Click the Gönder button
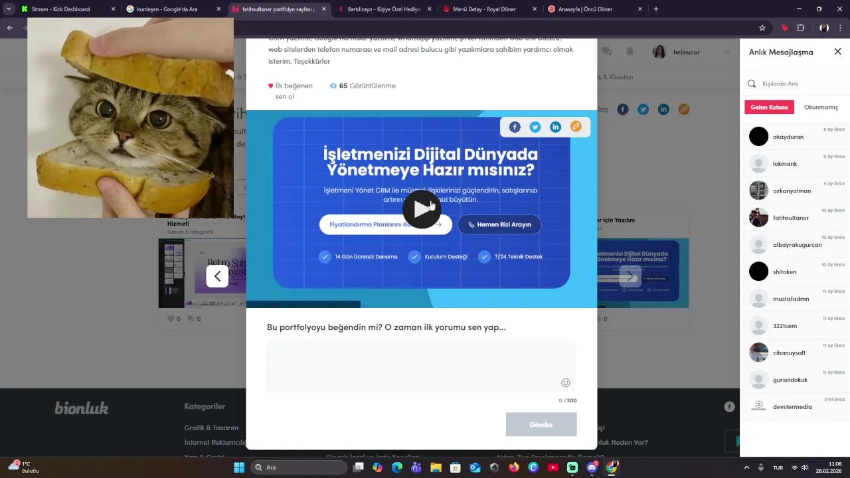 tap(541, 424)
